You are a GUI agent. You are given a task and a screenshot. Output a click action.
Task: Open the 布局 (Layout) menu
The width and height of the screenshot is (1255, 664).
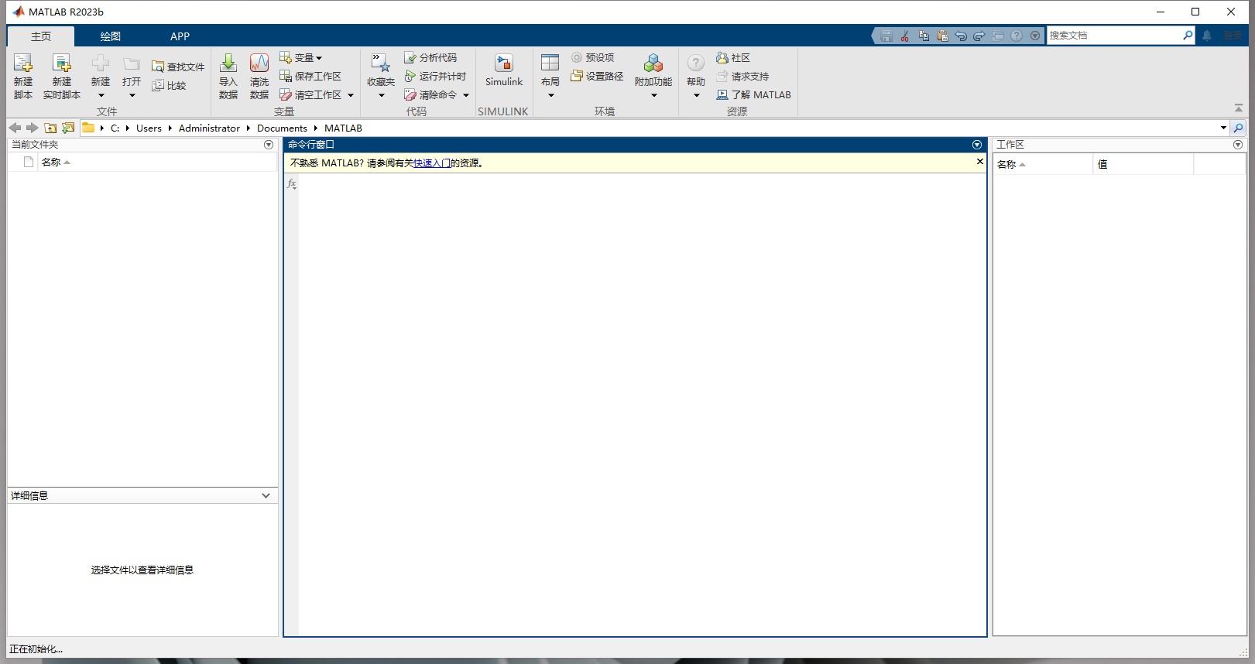click(x=550, y=76)
